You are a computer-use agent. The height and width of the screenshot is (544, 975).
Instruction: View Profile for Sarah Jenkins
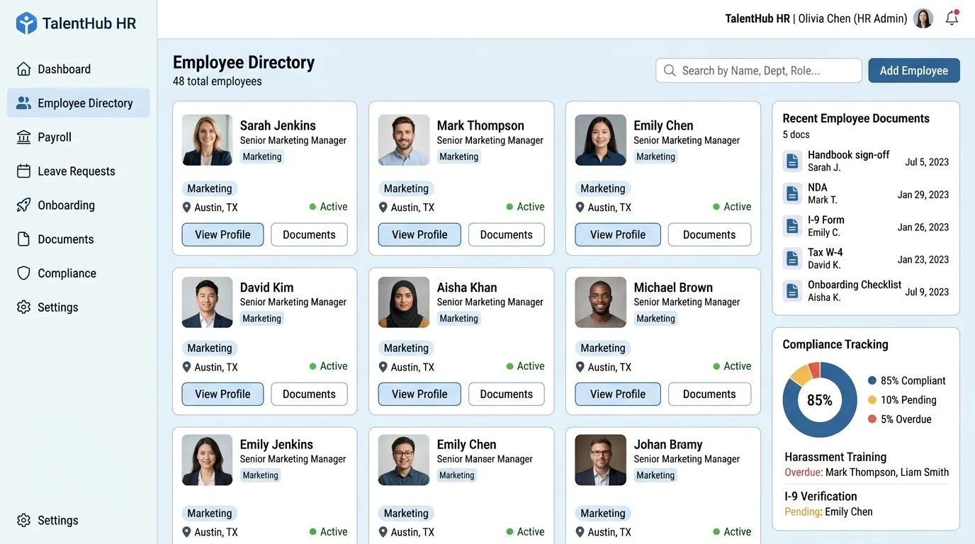coord(222,235)
